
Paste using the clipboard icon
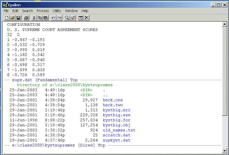point(46,18)
